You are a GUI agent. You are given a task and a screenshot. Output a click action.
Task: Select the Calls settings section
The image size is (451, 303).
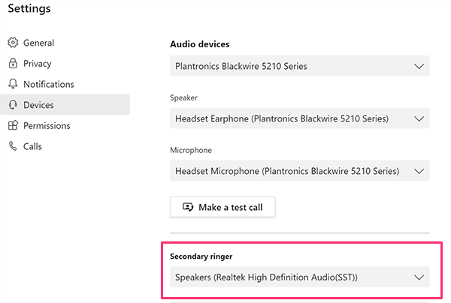[32, 146]
